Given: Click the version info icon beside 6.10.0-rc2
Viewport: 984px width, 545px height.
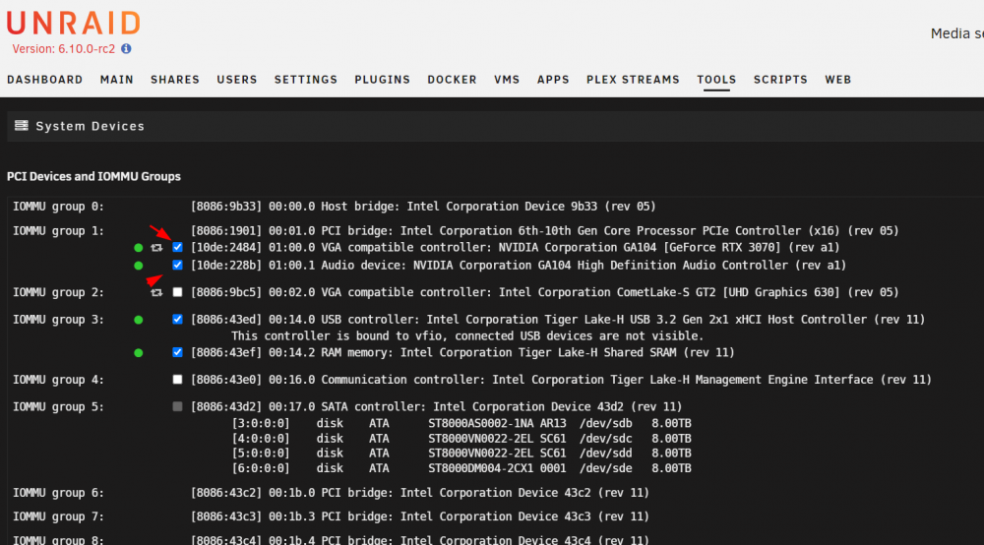Looking at the screenshot, I should tap(126, 49).
